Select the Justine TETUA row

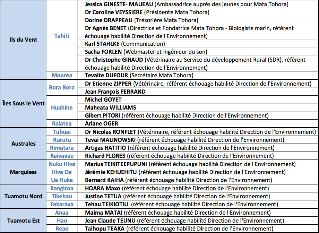(198, 196)
